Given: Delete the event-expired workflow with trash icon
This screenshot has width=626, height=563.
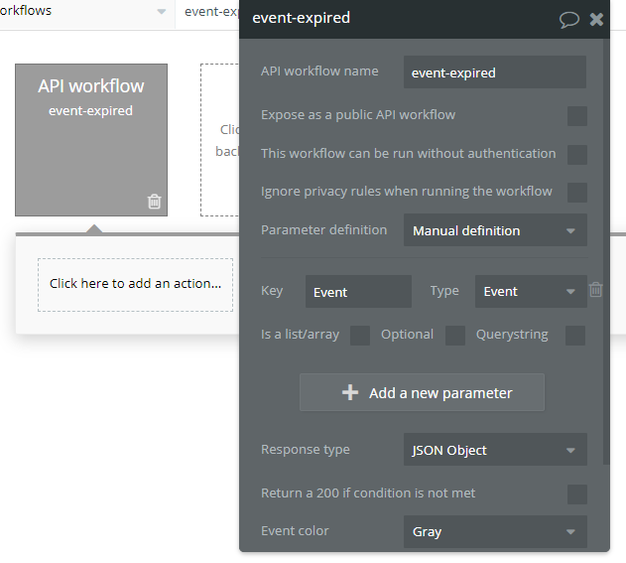Looking at the screenshot, I should pos(154,202).
